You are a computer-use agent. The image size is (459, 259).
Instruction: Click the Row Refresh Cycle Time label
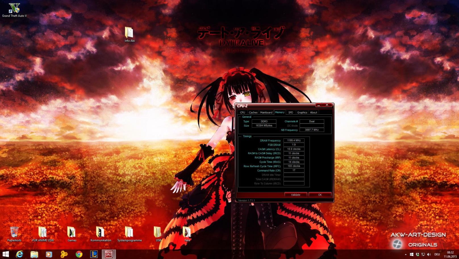pyautogui.click(x=262, y=166)
